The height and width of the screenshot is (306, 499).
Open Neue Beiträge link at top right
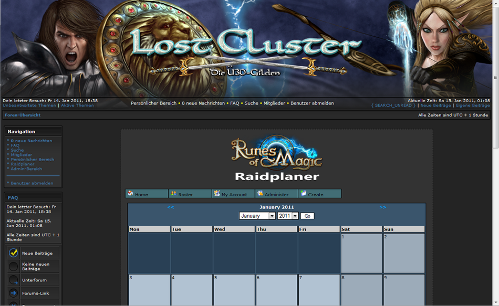(435, 105)
